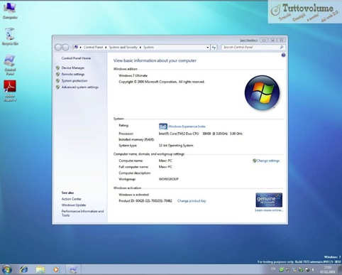The image size is (342, 275).
Task: Click the Intel Core 2 Duo processor text
Action: coord(201,134)
